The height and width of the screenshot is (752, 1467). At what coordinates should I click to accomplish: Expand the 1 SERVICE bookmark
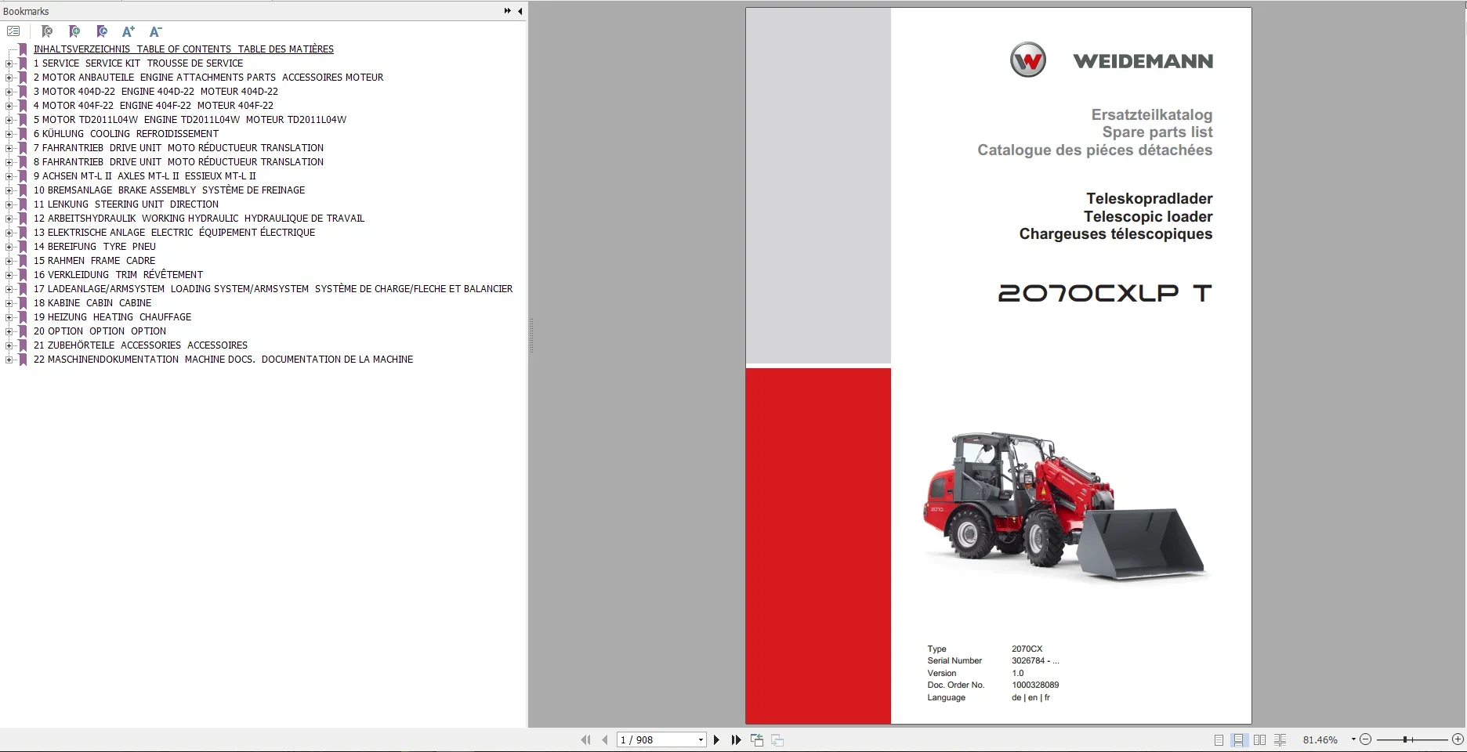point(9,63)
